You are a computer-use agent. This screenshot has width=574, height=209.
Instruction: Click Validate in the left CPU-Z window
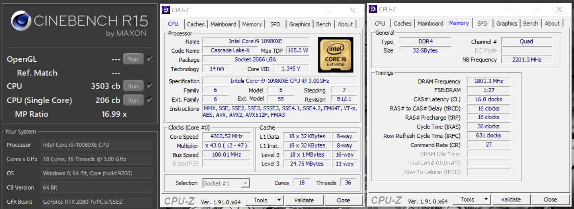point(304,200)
